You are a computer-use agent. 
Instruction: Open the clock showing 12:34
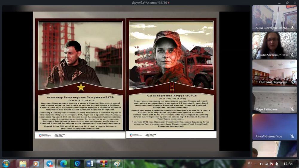click(288, 164)
